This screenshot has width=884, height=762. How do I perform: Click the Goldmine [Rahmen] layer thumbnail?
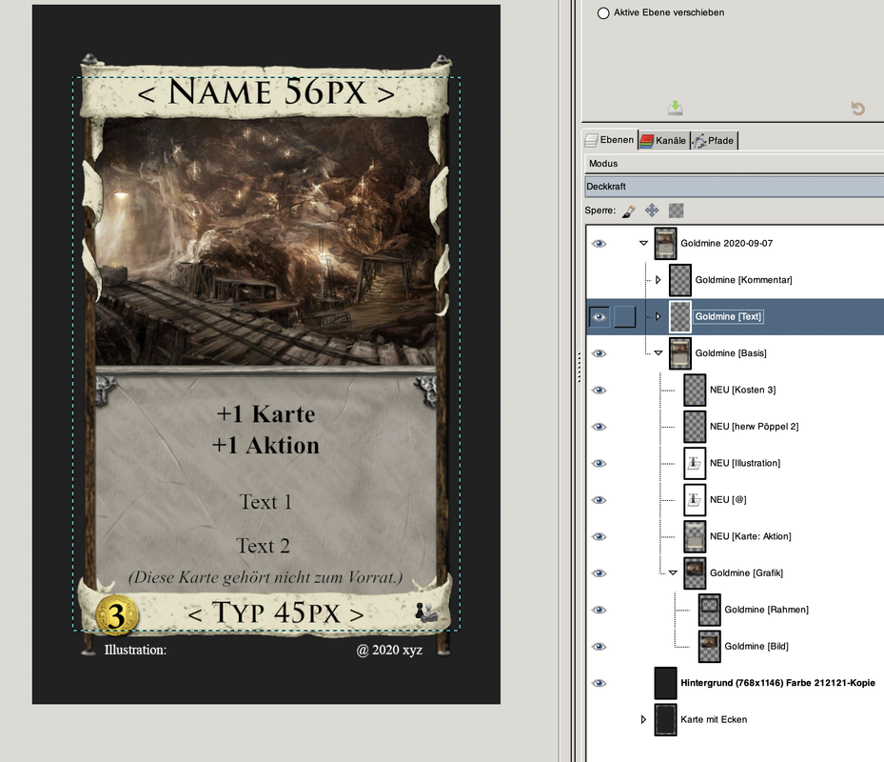709,611
